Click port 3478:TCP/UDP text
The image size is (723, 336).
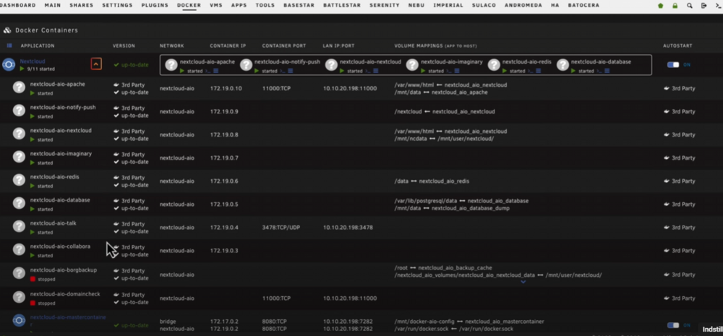tap(281, 227)
